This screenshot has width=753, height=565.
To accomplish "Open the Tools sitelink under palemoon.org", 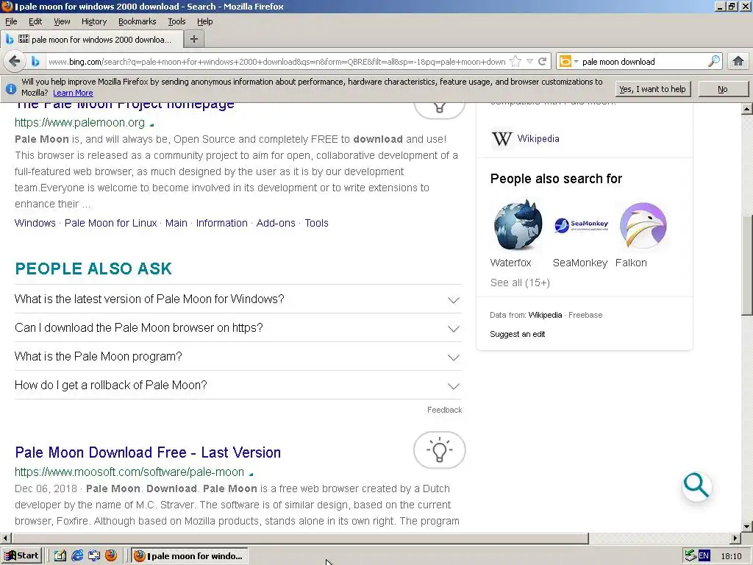I will [316, 223].
